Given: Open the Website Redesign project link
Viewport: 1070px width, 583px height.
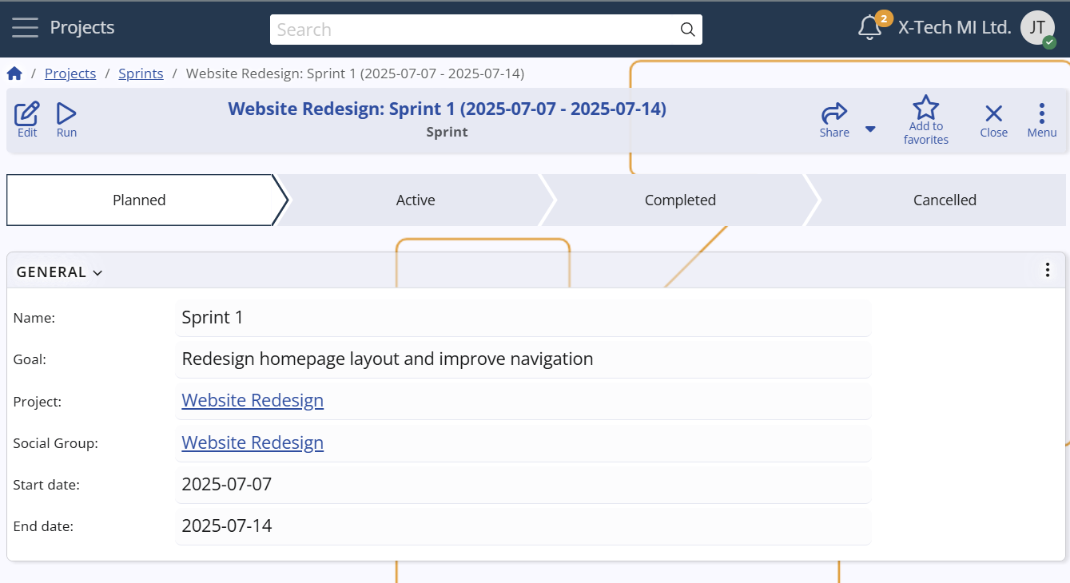Looking at the screenshot, I should [x=253, y=400].
